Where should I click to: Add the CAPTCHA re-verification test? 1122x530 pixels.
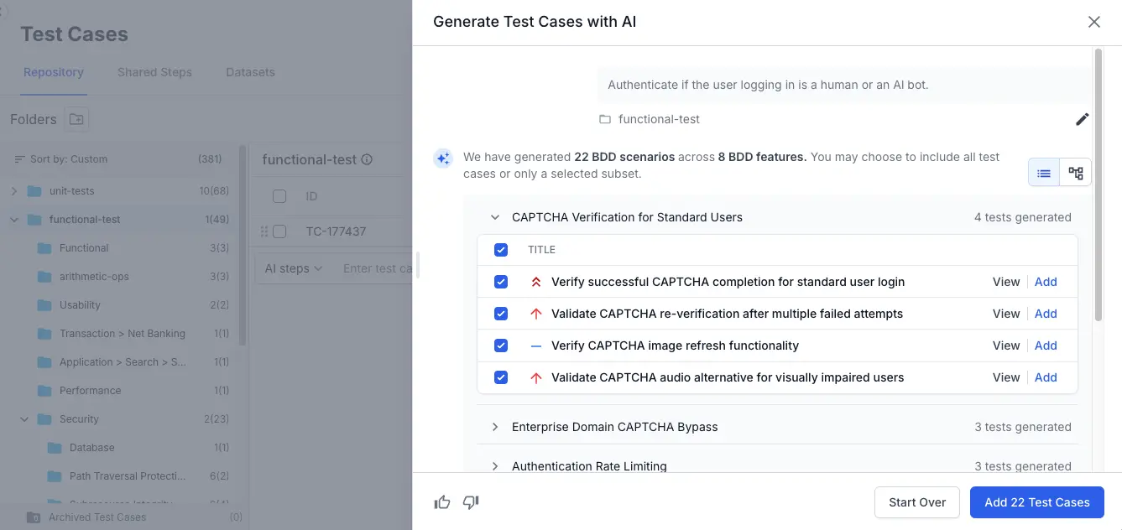[x=1046, y=314]
